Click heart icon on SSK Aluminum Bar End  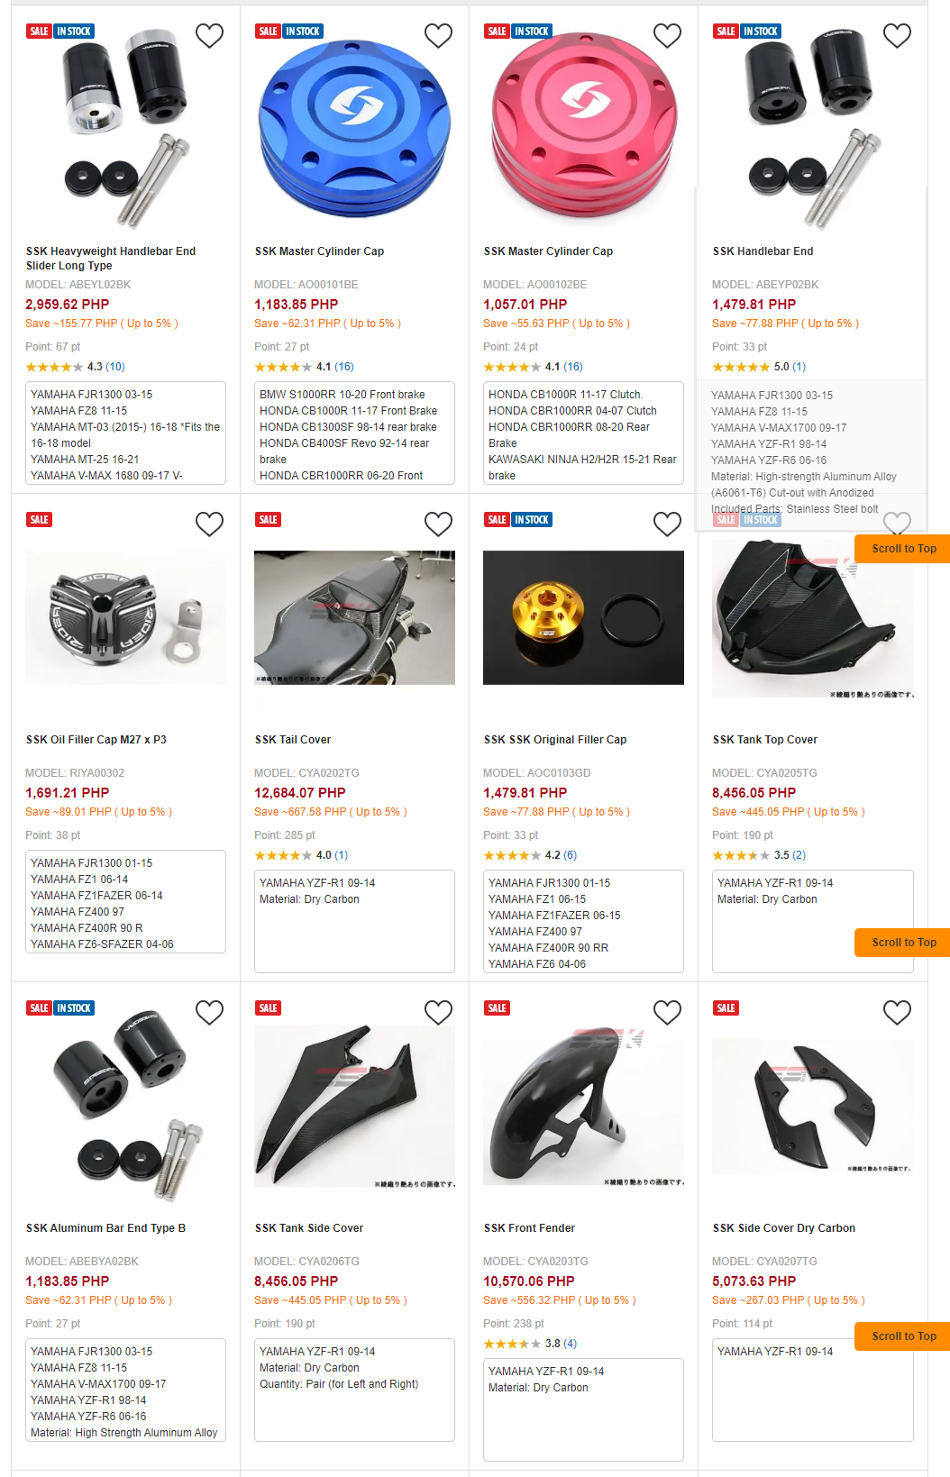[210, 1012]
